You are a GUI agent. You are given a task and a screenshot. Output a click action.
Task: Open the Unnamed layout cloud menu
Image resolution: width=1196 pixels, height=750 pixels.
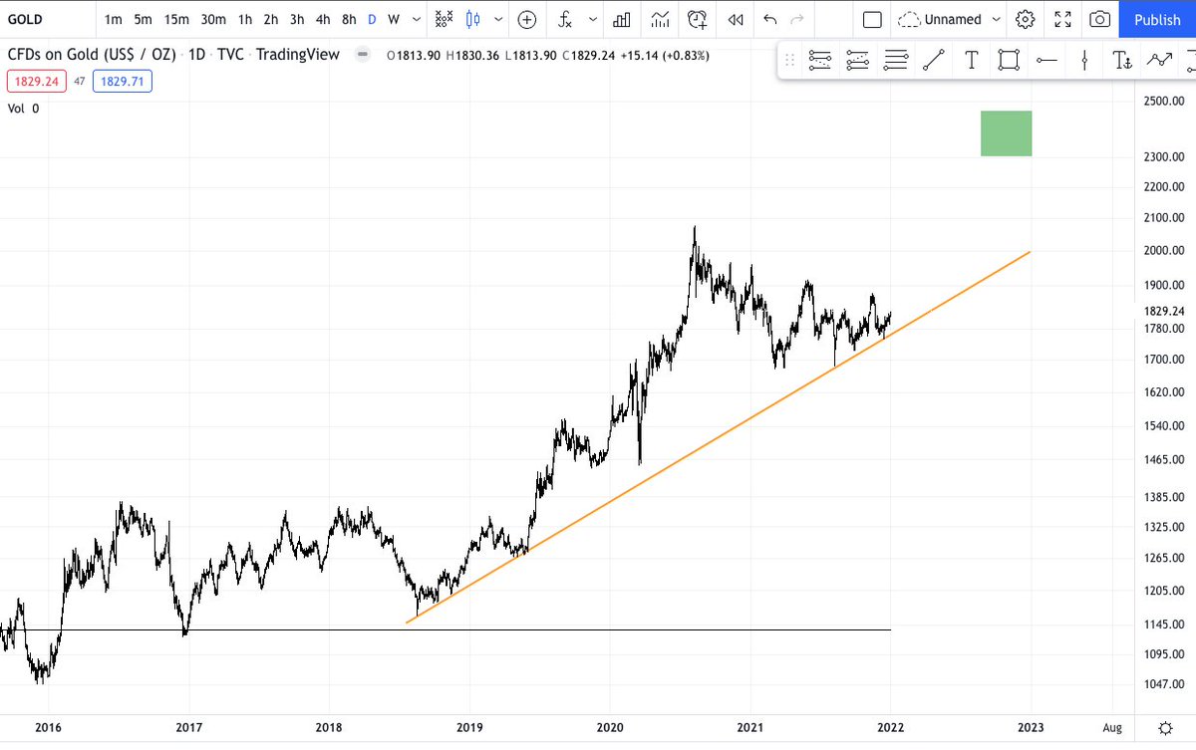point(949,19)
